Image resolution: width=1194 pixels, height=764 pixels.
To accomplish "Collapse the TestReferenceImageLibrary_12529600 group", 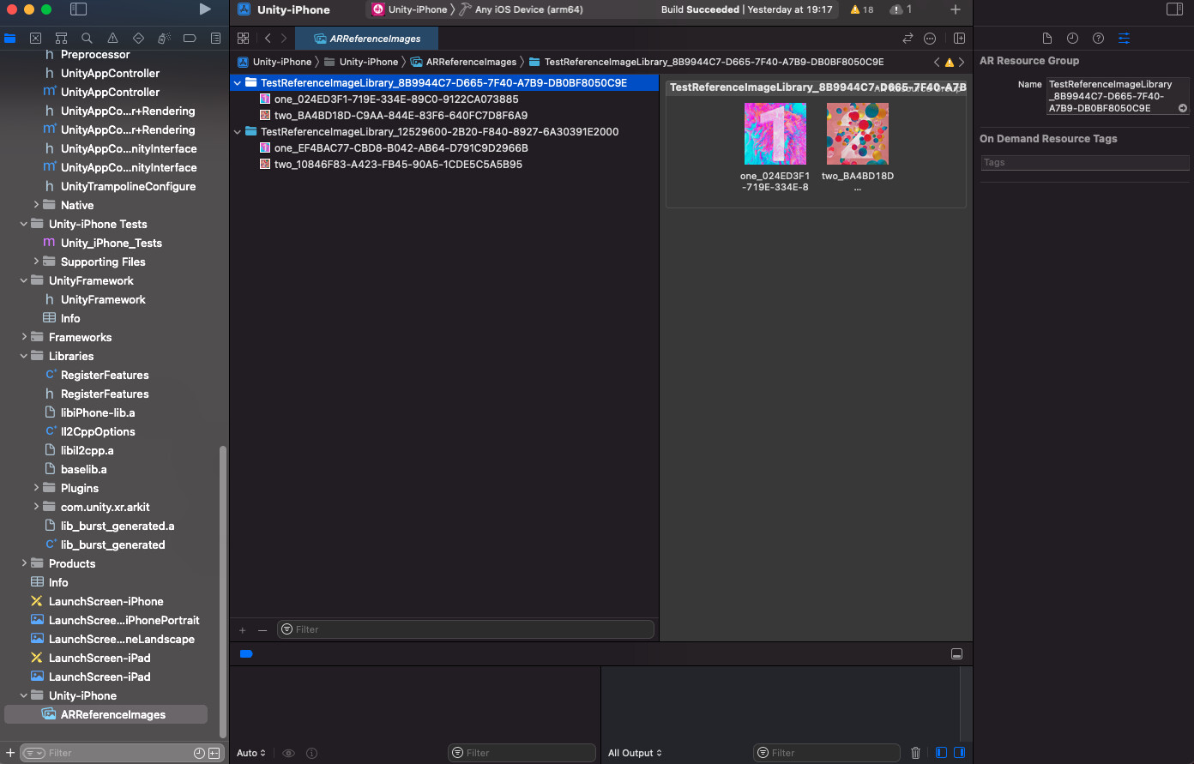I will tap(238, 131).
